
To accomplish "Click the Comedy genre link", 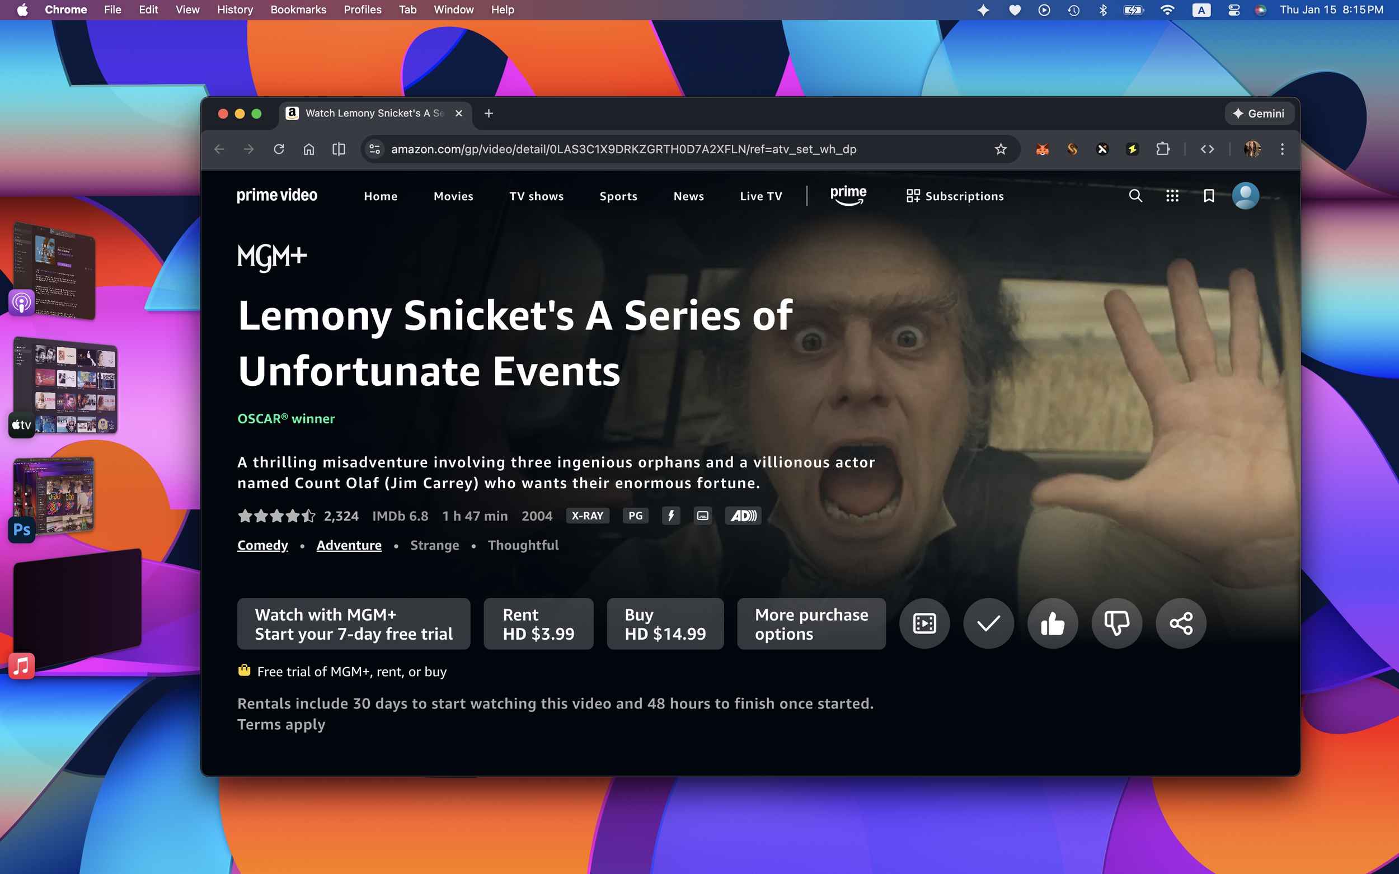I will pos(262,545).
